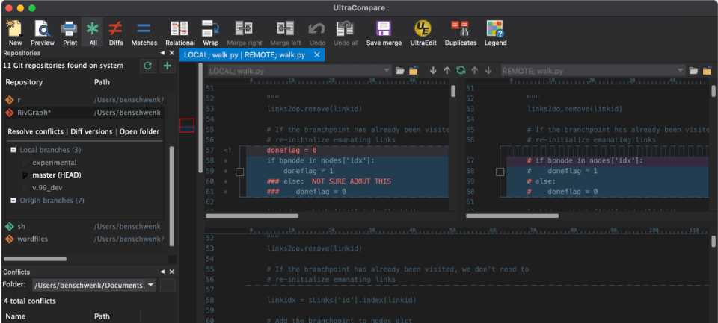Open the REMOTE; walk.py file dropdown
Image resolution: width=718 pixels, height=323 pixels.
[681, 71]
